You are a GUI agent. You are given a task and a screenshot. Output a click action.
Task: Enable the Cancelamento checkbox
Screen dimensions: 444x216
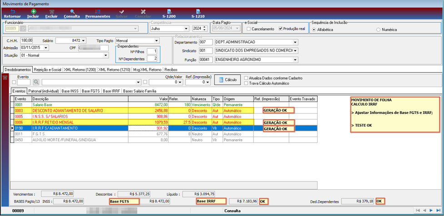pos(248,29)
